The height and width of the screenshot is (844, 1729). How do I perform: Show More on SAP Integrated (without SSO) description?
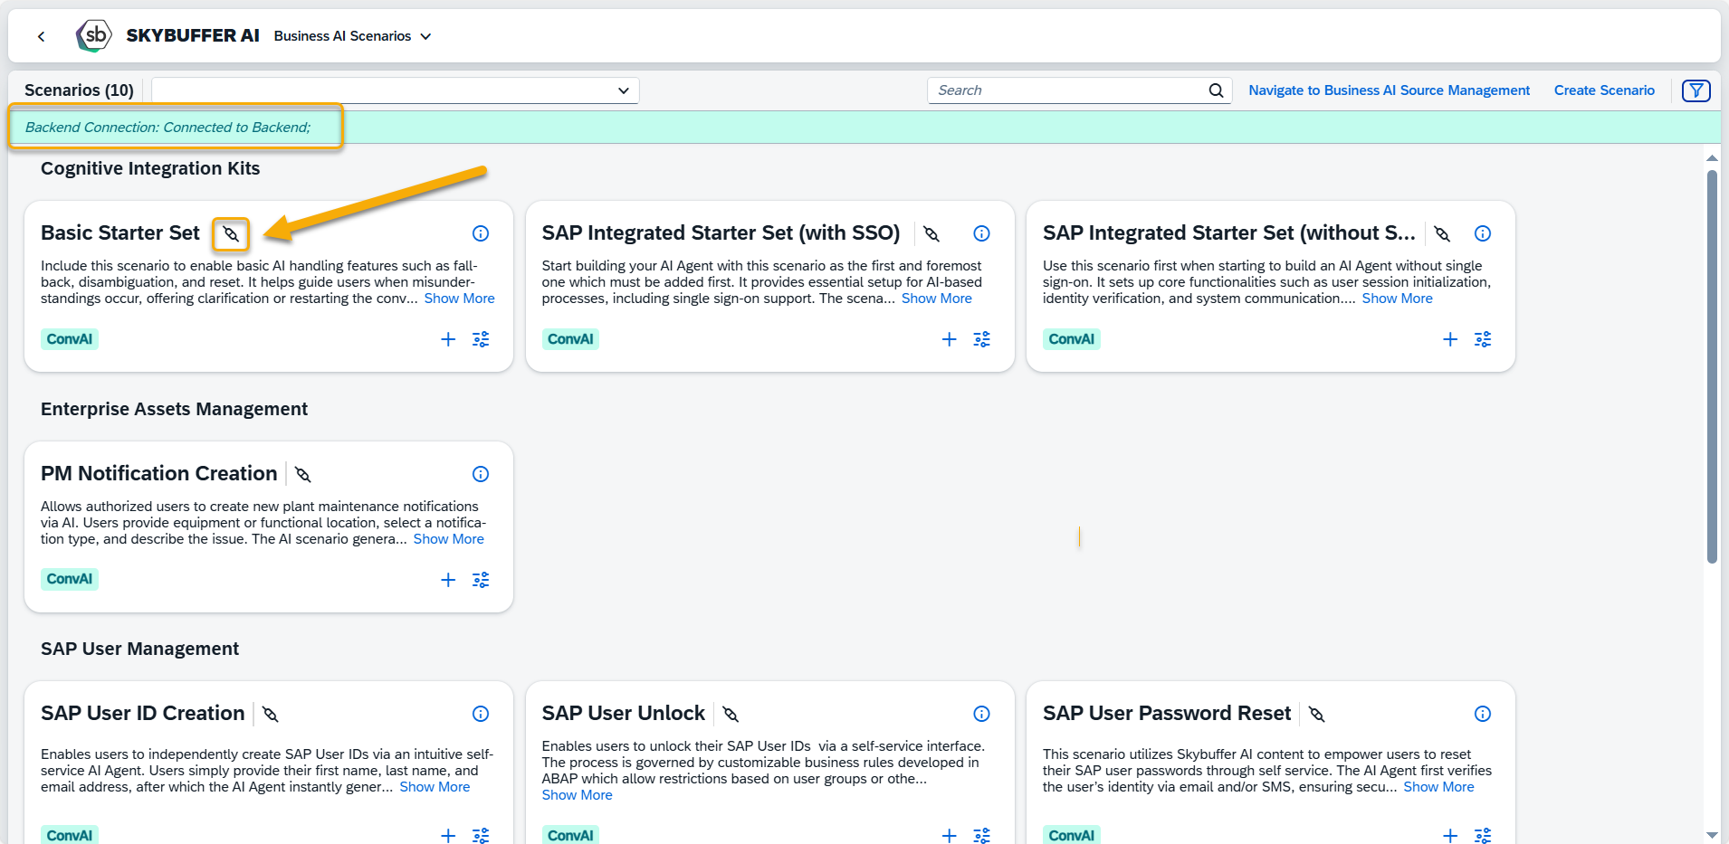click(x=1397, y=299)
